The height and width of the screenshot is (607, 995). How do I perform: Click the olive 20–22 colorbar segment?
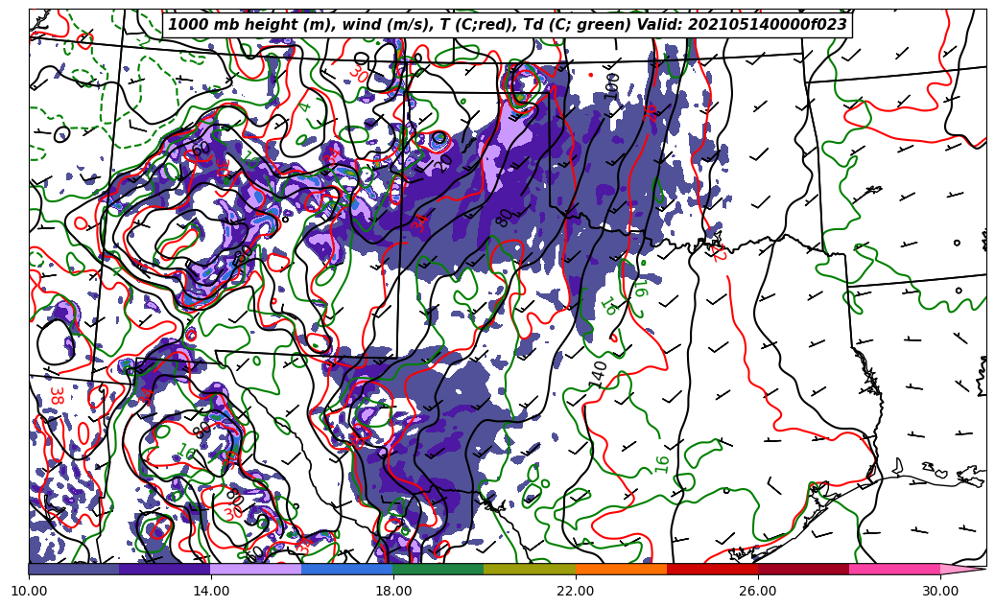click(530, 569)
